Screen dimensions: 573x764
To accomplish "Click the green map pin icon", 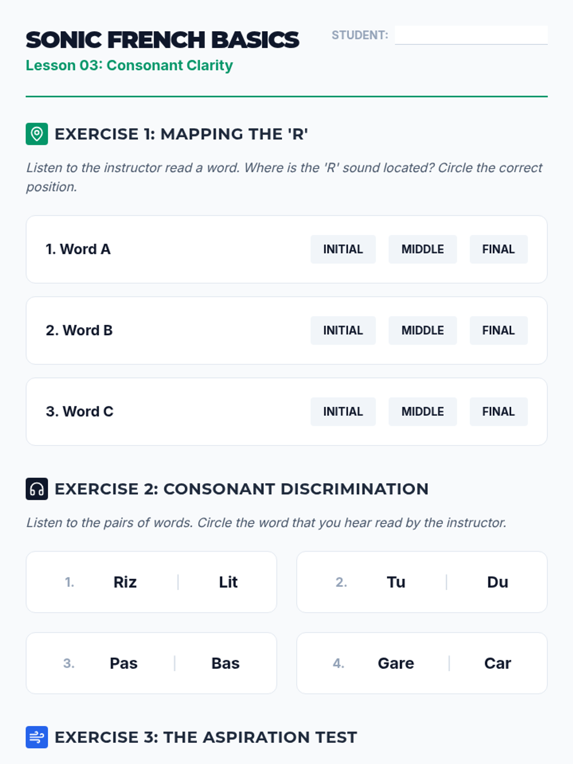I will pyautogui.click(x=37, y=134).
